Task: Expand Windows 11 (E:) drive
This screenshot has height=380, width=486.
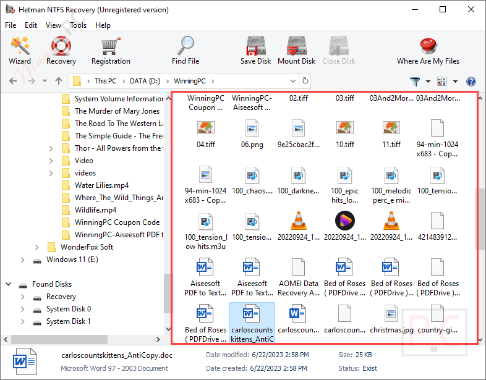Action: pyautogui.click(x=22, y=260)
